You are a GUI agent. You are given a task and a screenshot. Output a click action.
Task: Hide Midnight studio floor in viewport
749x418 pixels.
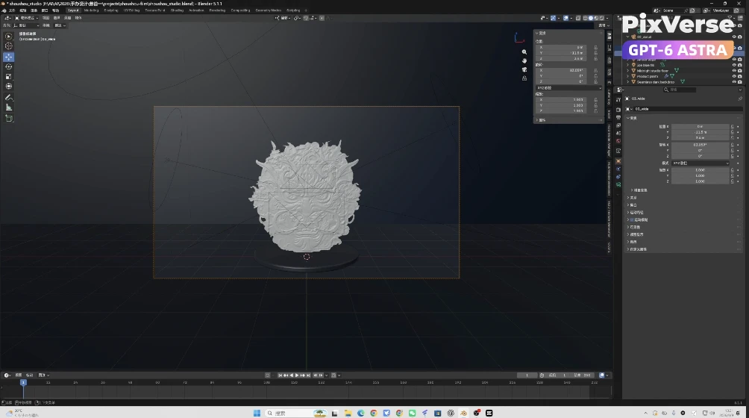pyautogui.click(x=734, y=71)
